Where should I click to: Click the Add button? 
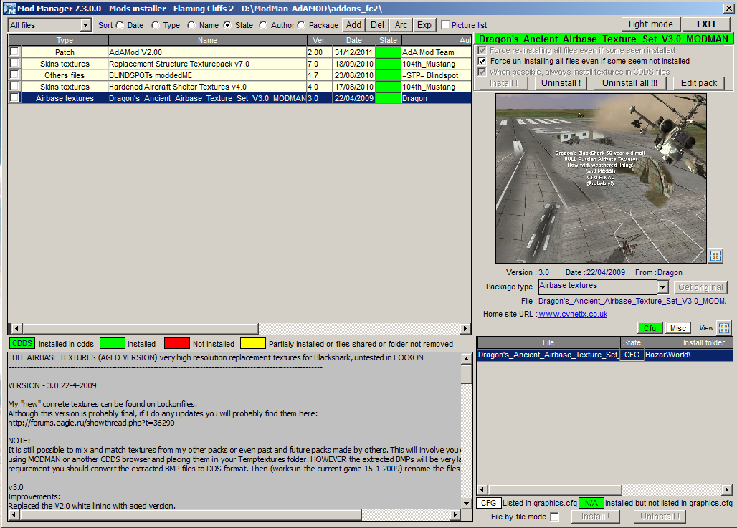pos(354,25)
